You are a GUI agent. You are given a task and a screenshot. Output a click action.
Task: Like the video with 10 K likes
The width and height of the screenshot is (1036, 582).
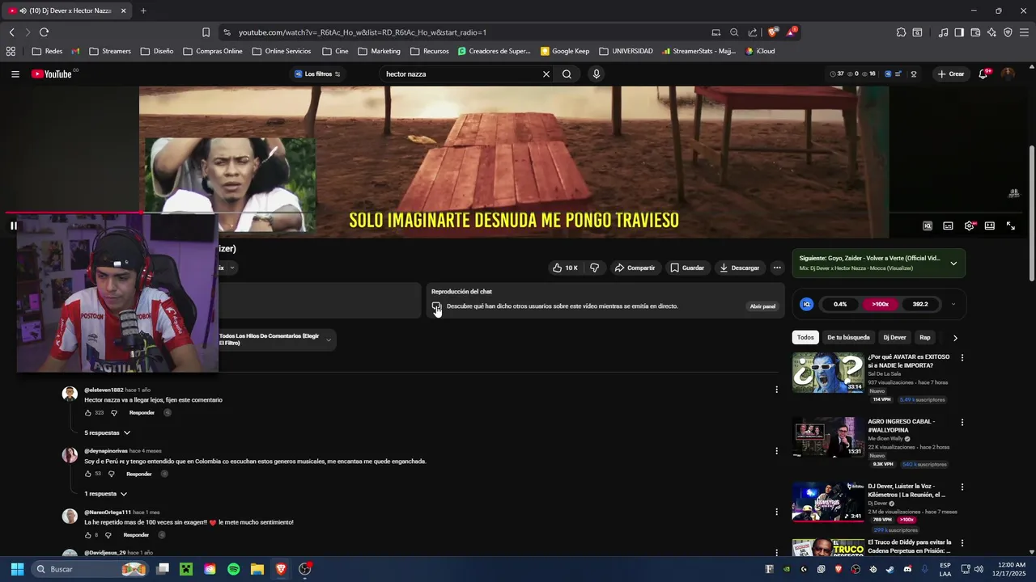[x=565, y=268]
